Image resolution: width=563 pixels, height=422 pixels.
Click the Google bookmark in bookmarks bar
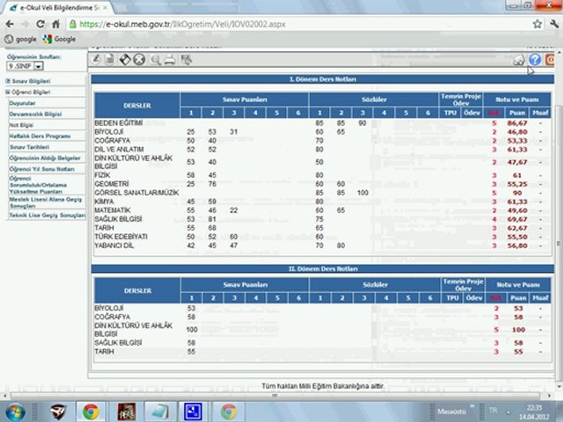click(60, 39)
